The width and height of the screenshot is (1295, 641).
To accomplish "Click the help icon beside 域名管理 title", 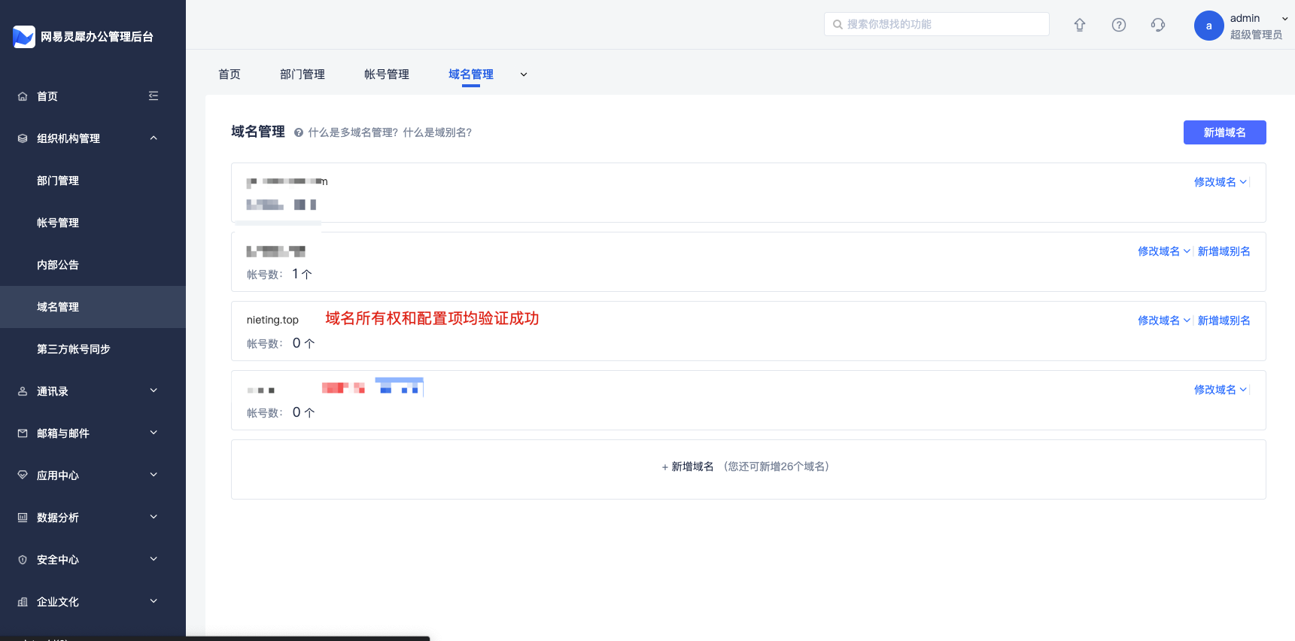I will pos(299,133).
